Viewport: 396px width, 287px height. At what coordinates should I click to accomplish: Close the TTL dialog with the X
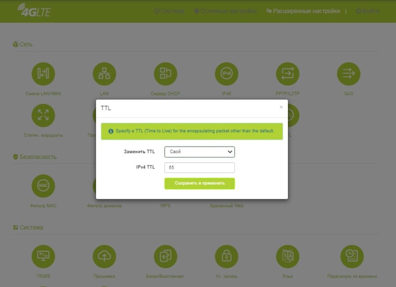click(x=281, y=107)
